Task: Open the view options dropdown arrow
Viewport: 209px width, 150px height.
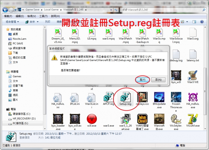Action: (187, 22)
